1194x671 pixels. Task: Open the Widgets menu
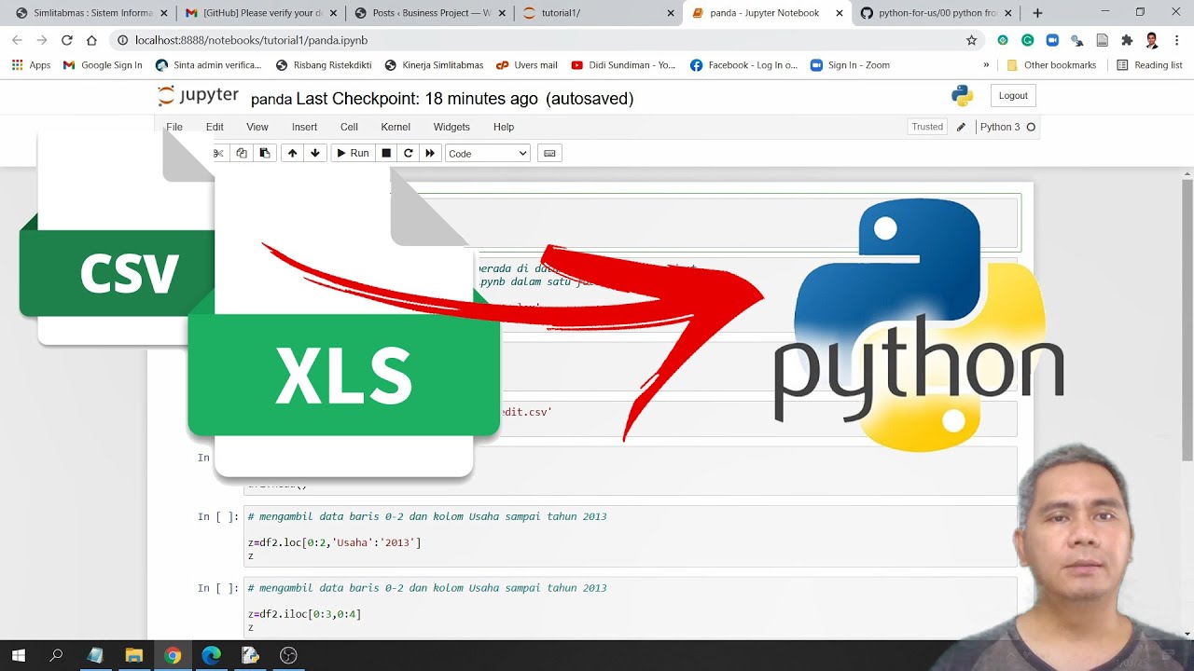click(x=451, y=127)
